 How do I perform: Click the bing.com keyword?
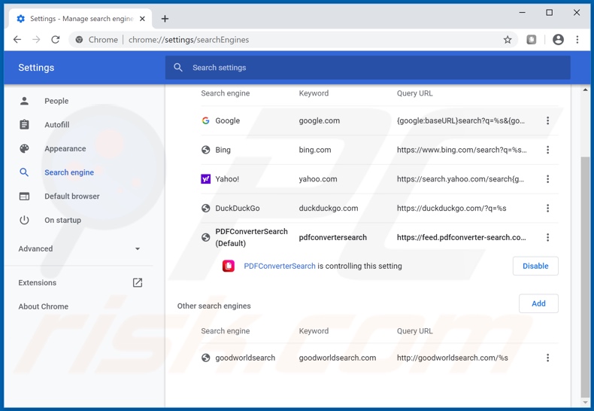click(x=315, y=150)
